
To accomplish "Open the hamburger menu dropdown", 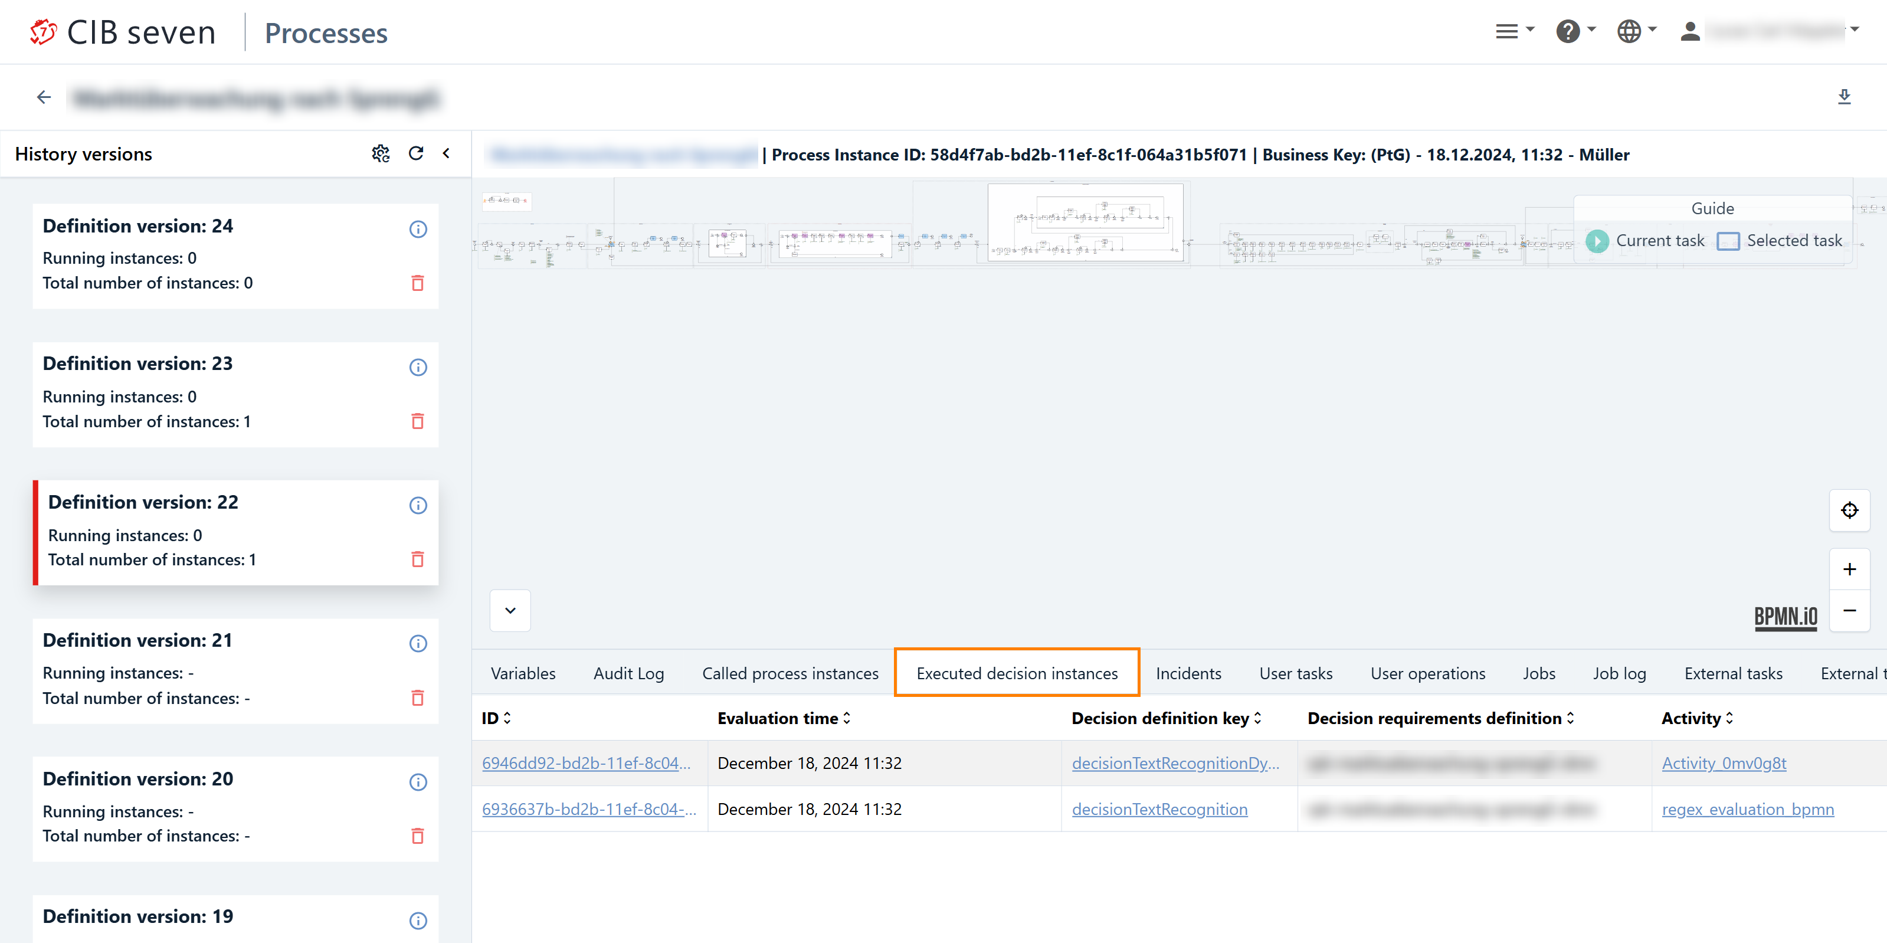I will (1513, 31).
